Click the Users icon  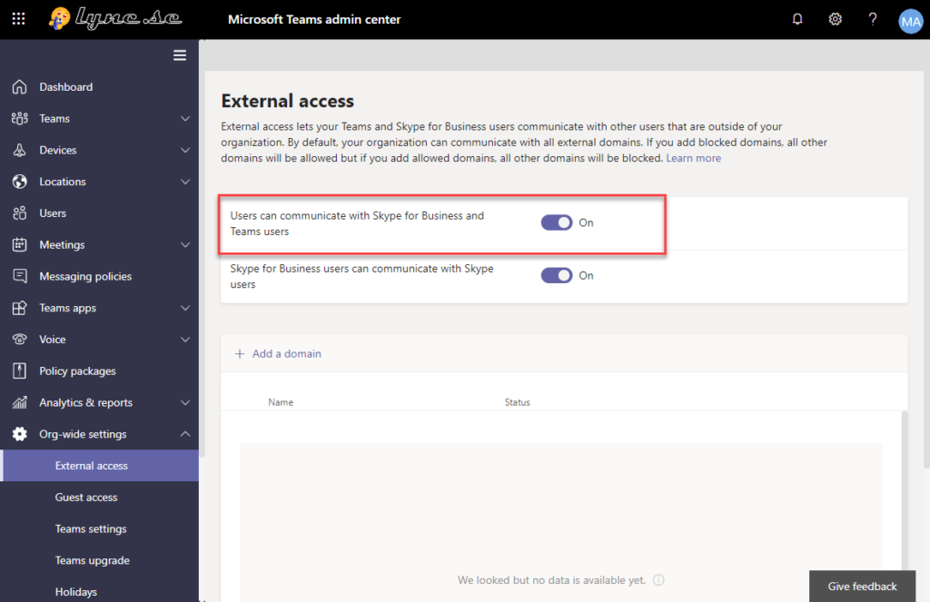click(20, 212)
